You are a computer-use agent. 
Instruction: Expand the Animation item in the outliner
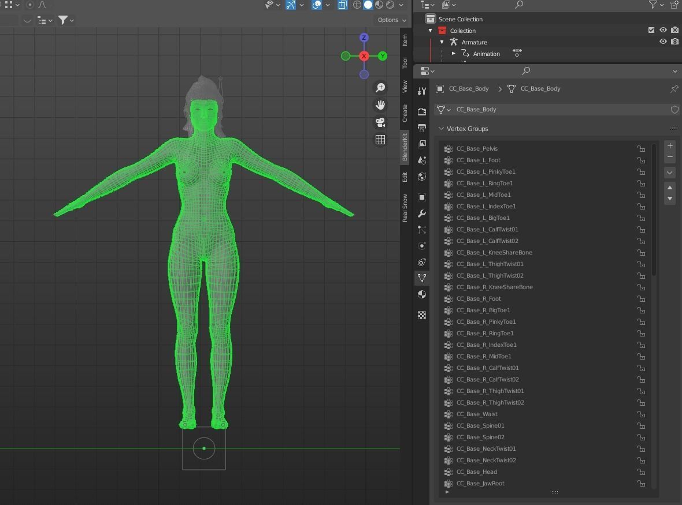[x=454, y=54]
